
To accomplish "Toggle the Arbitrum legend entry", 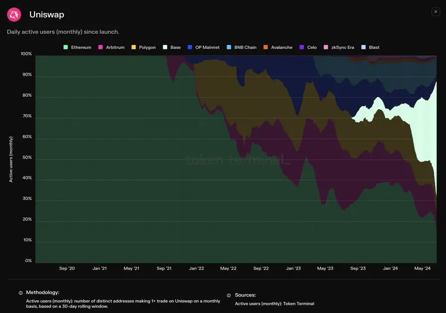I will [112, 47].
